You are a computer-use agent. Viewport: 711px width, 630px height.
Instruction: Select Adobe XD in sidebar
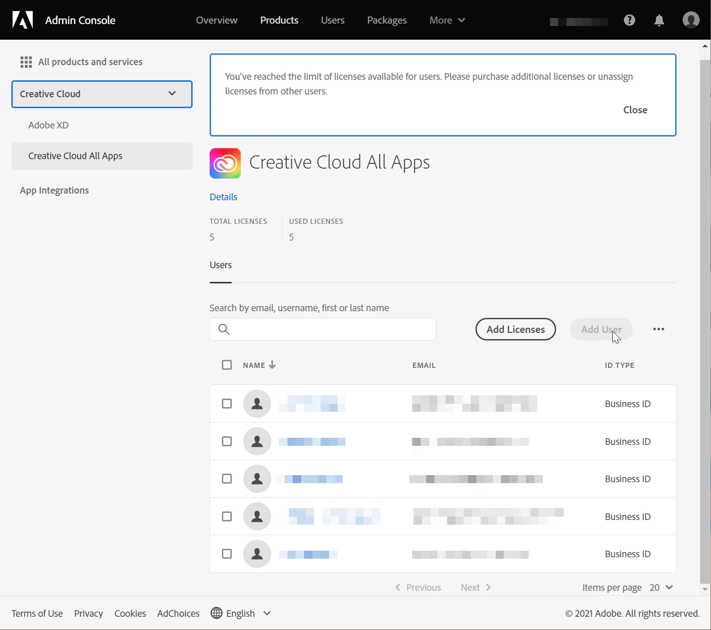pyautogui.click(x=49, y=125)
